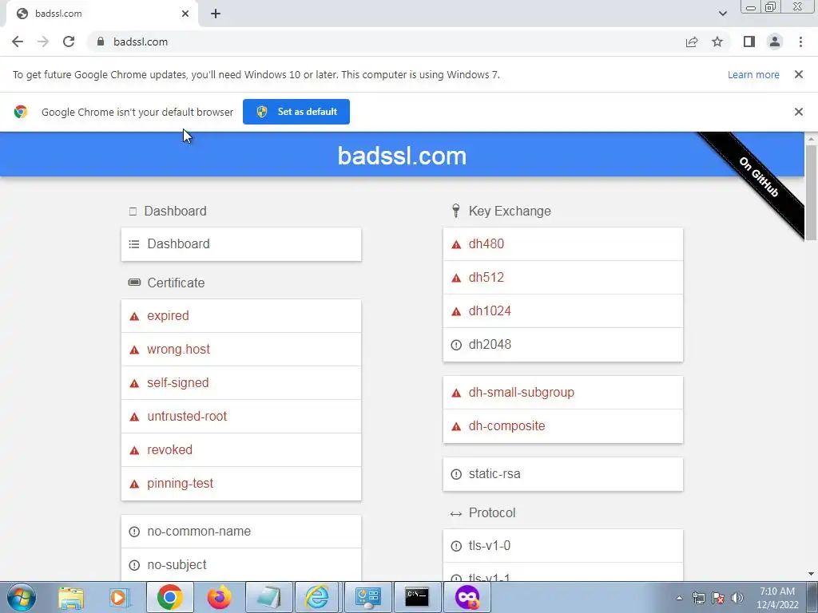Open the dh1024 key exchange test
This screenshot has width=818, height=613.
[563, 311]
